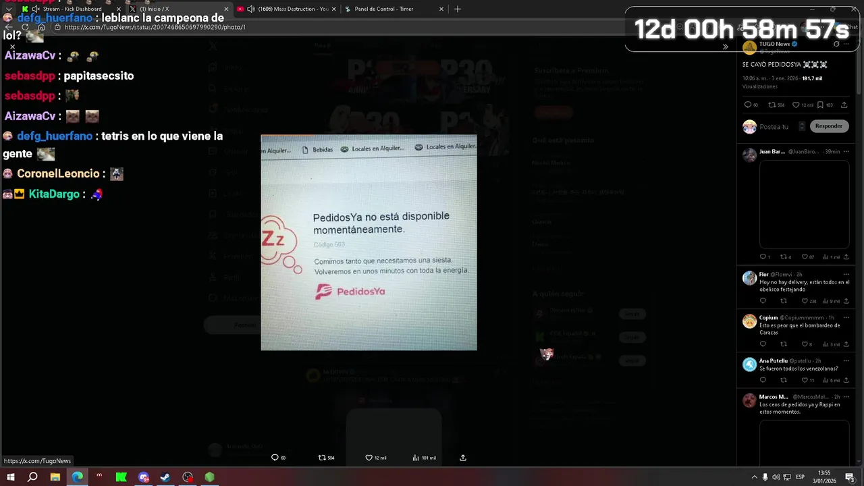Open Windows taskbar search
864x486 pixels.
32,477
